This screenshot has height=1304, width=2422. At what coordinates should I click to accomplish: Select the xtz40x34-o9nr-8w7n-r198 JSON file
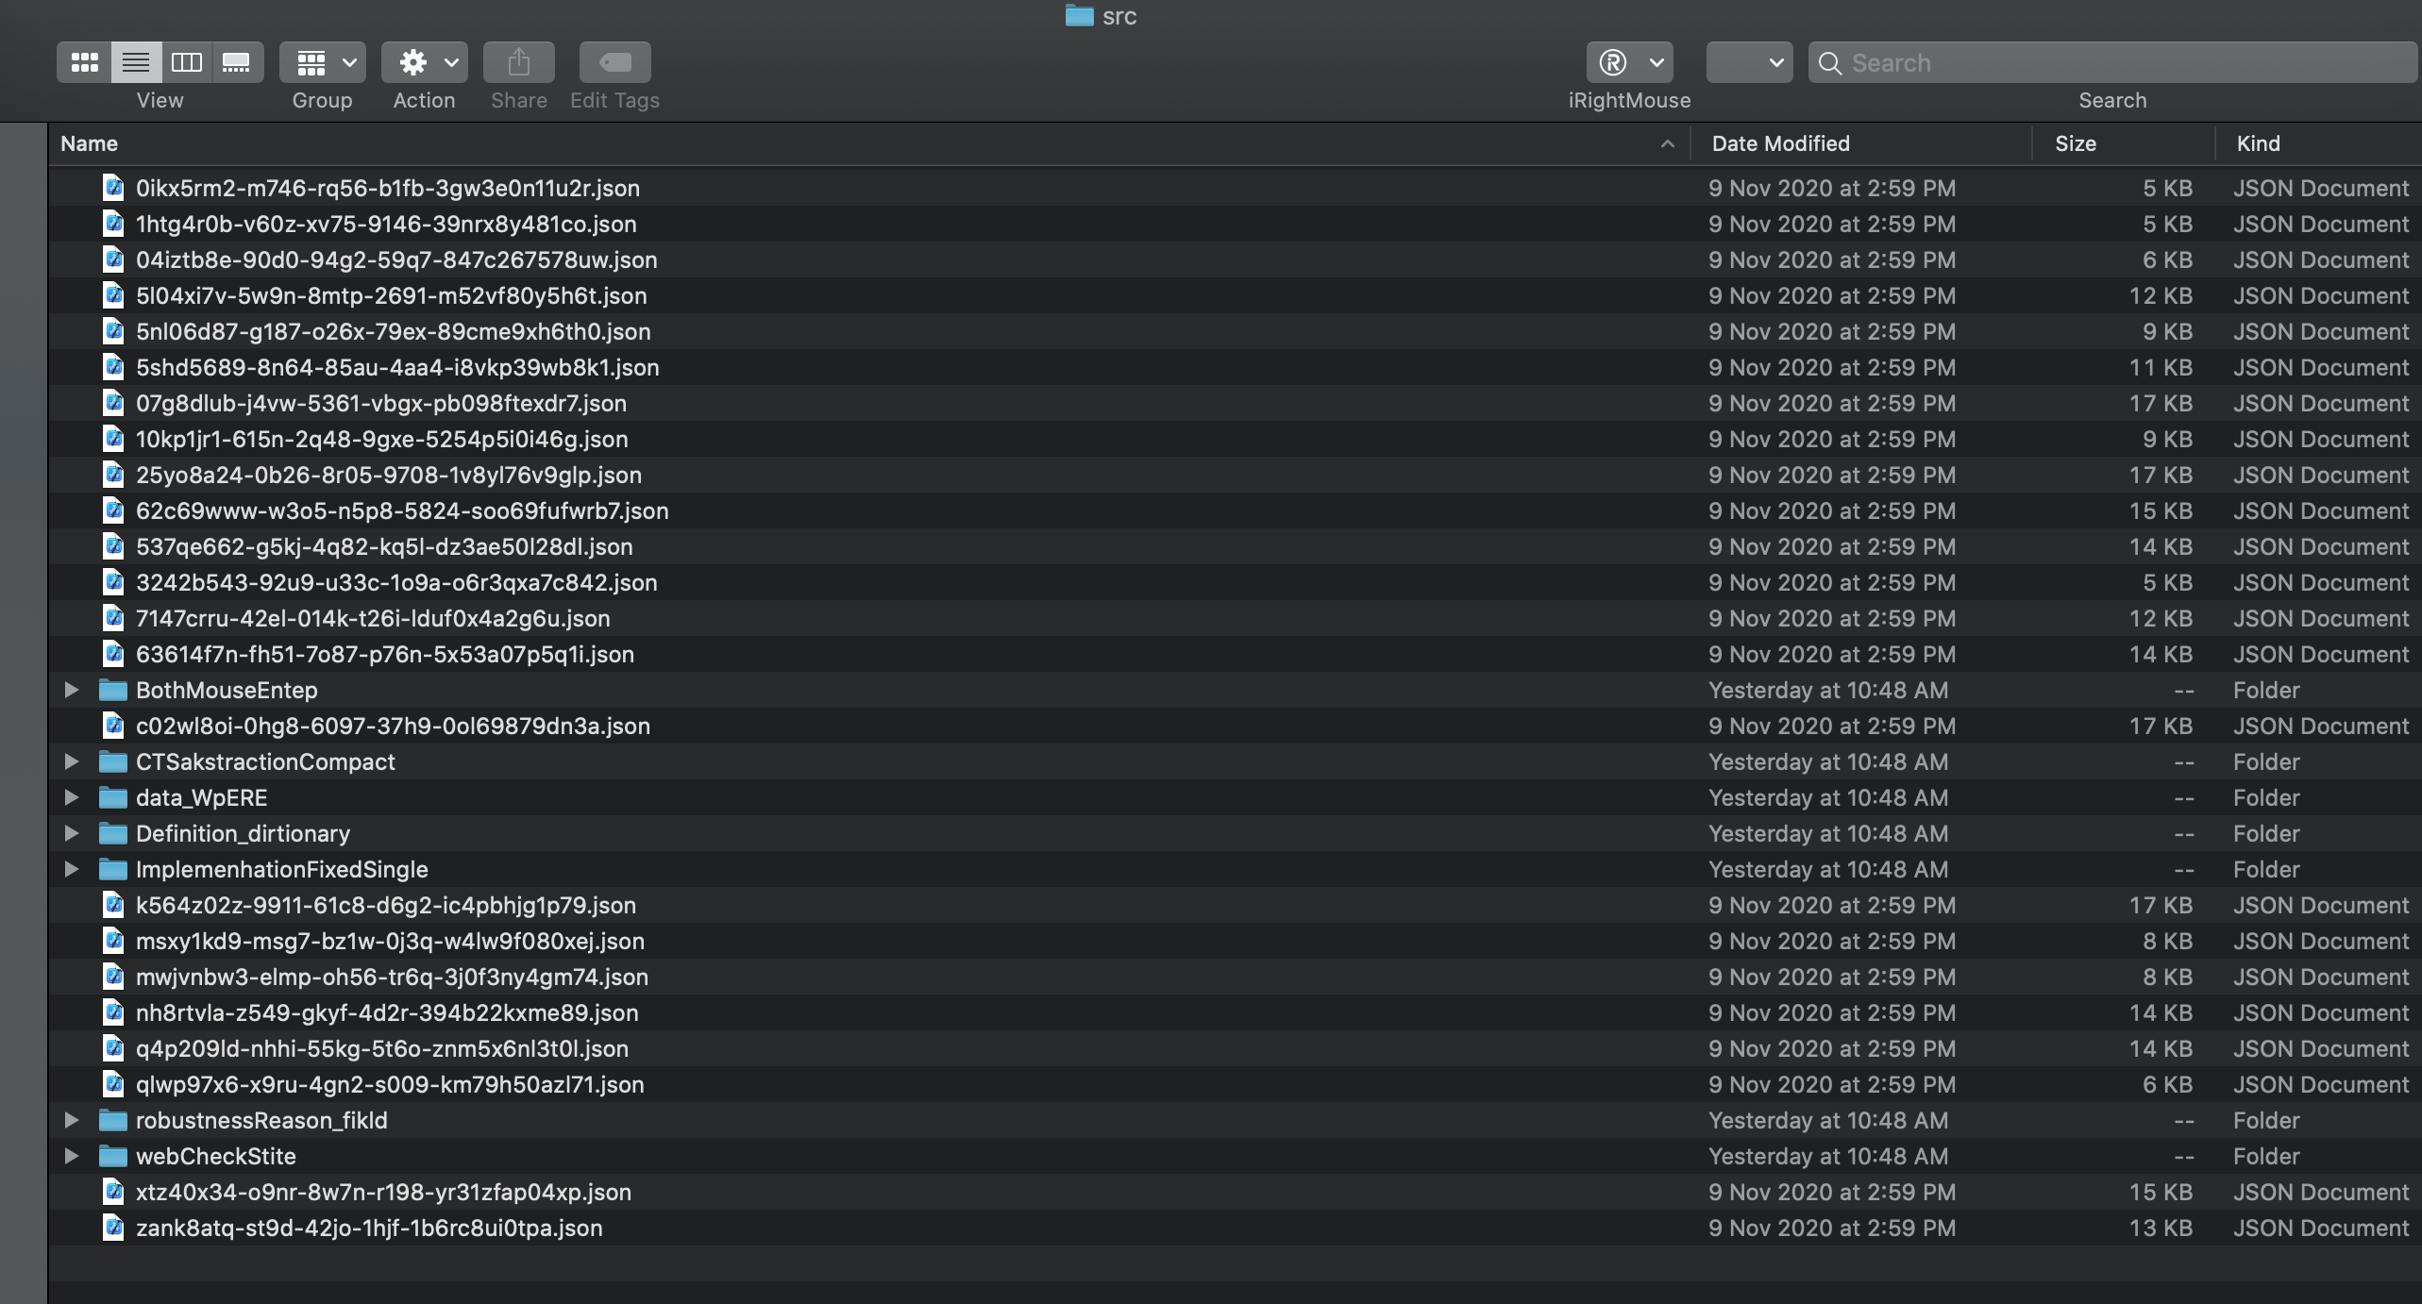click(x=383, y=1192)
